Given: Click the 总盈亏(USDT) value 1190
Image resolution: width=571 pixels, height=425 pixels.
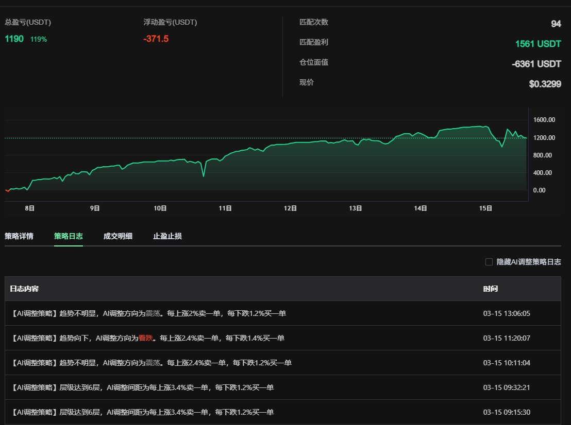Looking at the screenshot, I should click(x=13, y=39).
